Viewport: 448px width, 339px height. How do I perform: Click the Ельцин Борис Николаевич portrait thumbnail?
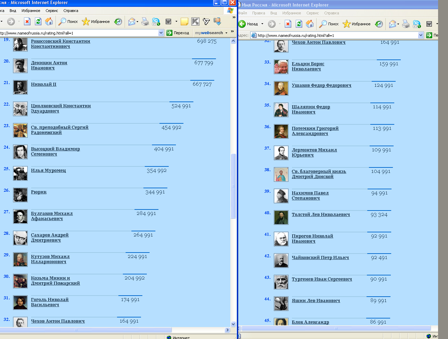(281, 67)
